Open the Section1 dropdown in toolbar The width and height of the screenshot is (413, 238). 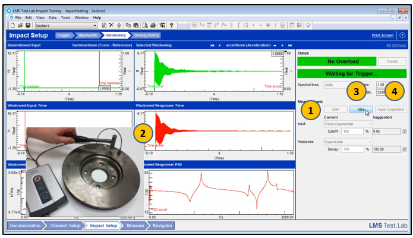click(94, 26)
